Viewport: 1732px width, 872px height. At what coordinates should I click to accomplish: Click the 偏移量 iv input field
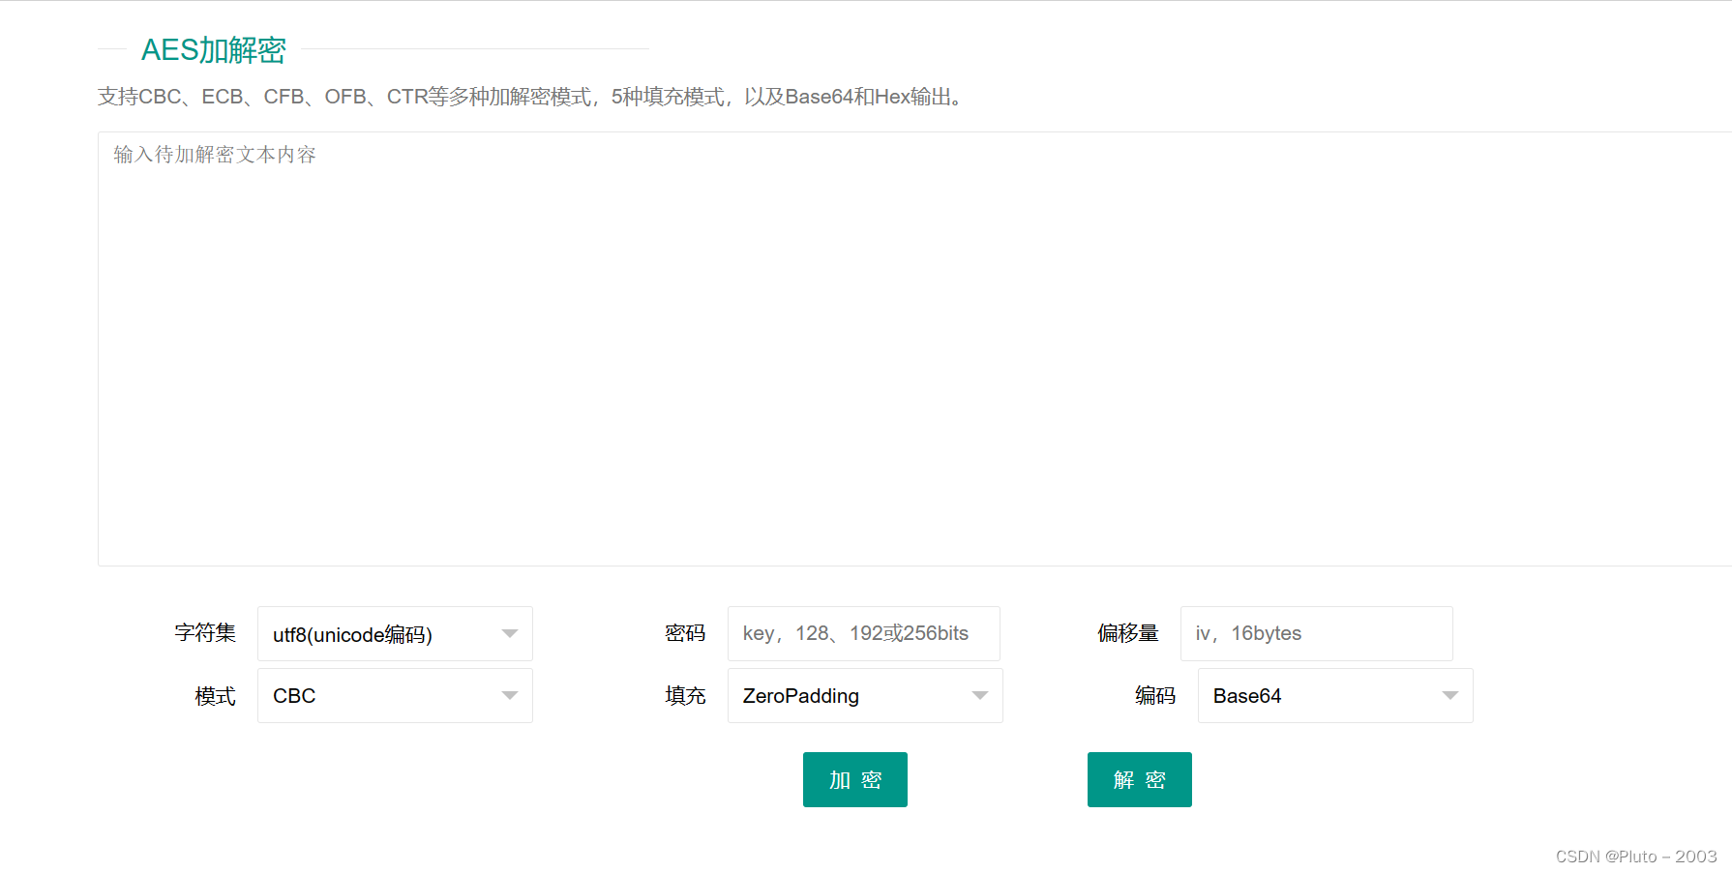pos(1316,633)
